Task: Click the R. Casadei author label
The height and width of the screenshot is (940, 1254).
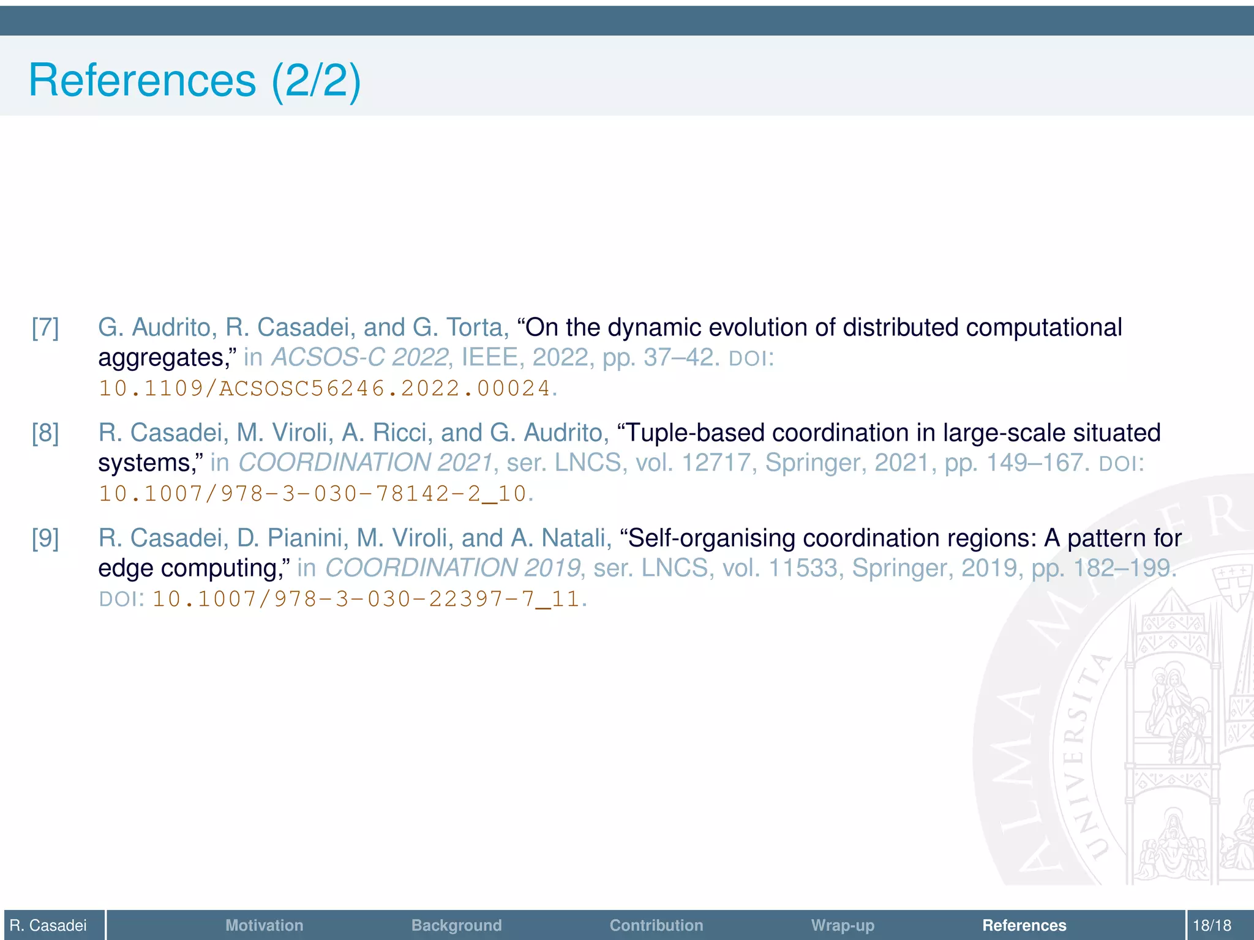Action: point(48,925)
